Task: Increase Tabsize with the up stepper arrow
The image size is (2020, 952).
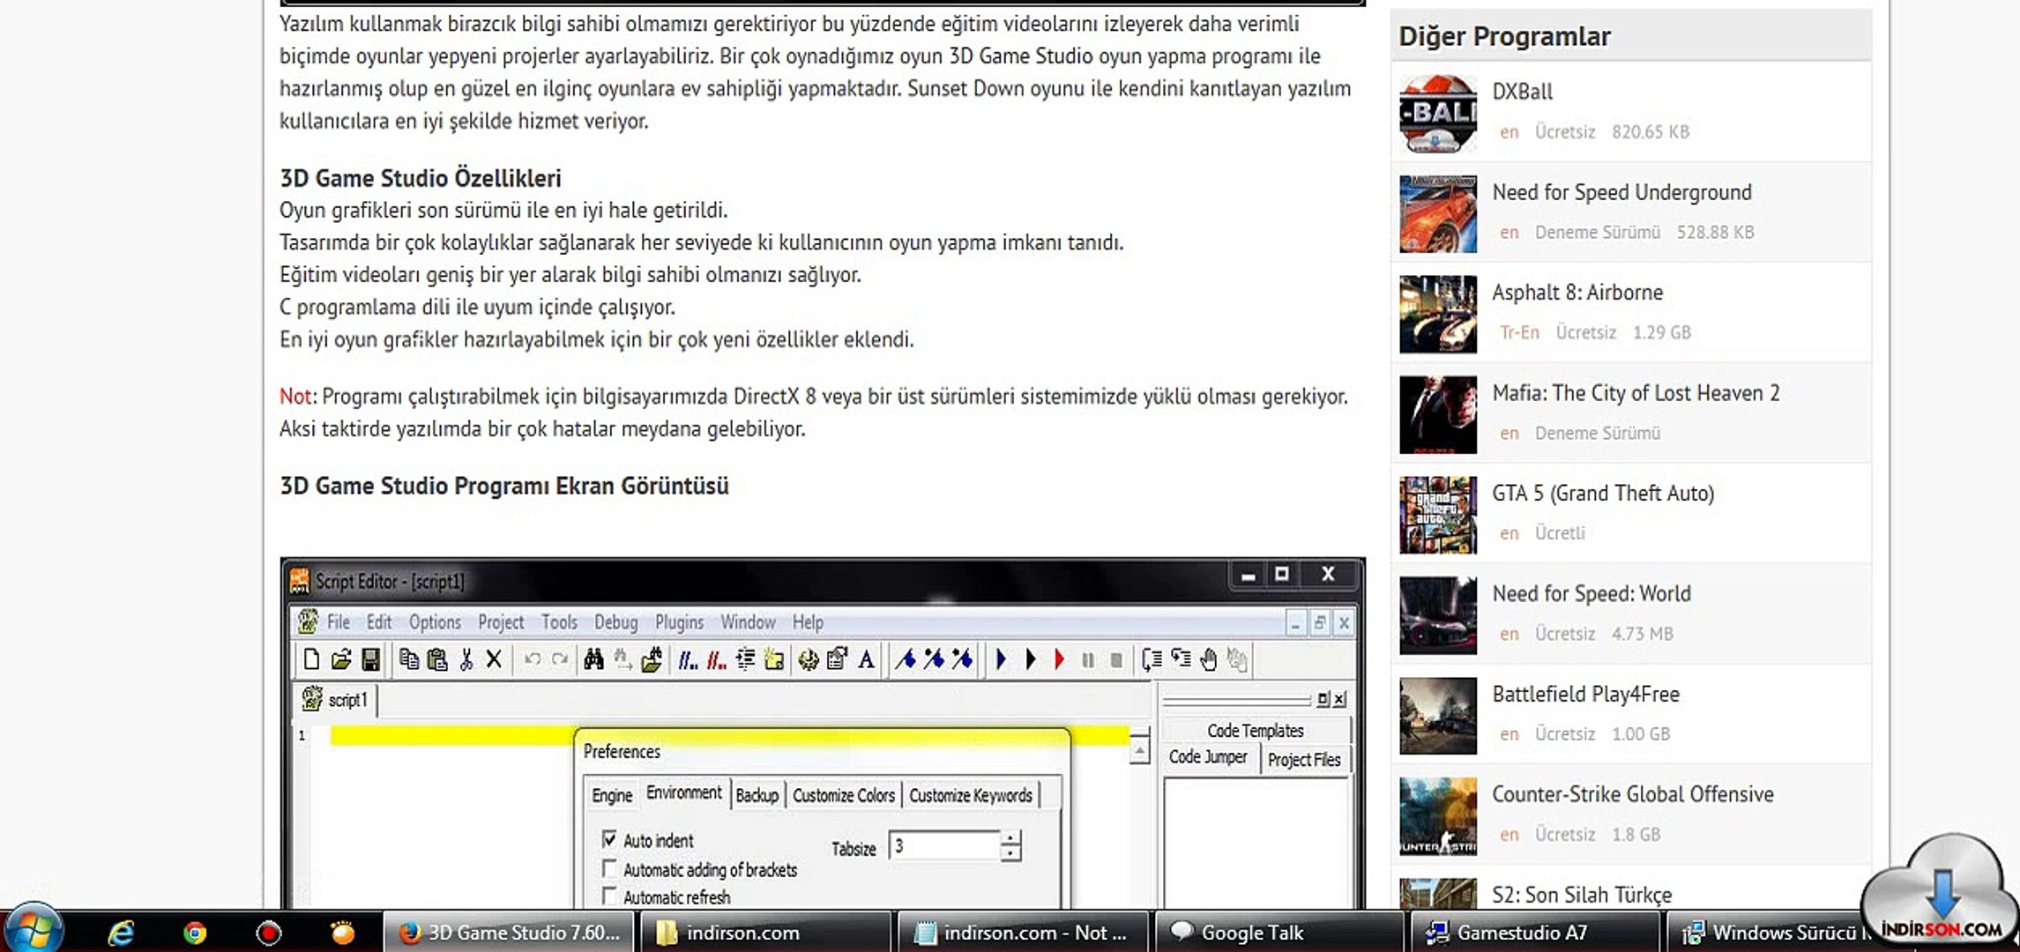Action: coord(1011,837)
